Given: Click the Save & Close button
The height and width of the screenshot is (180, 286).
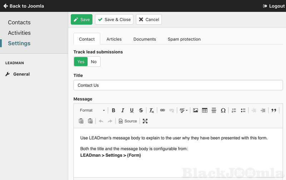Looking at the screenshot, I should pos(114,20).
